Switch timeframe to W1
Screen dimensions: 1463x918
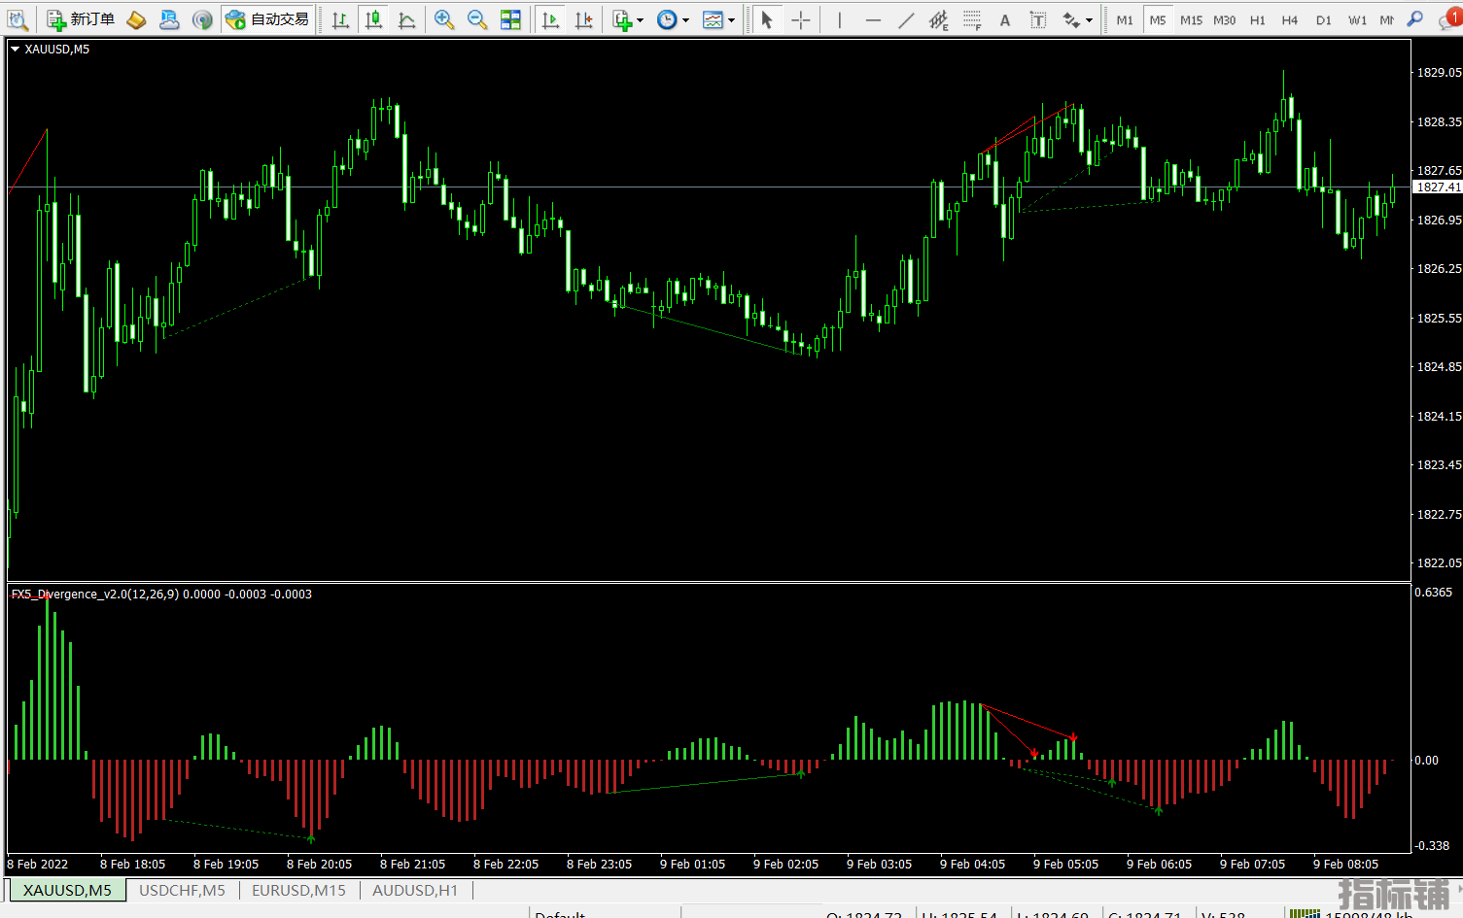1357,19
